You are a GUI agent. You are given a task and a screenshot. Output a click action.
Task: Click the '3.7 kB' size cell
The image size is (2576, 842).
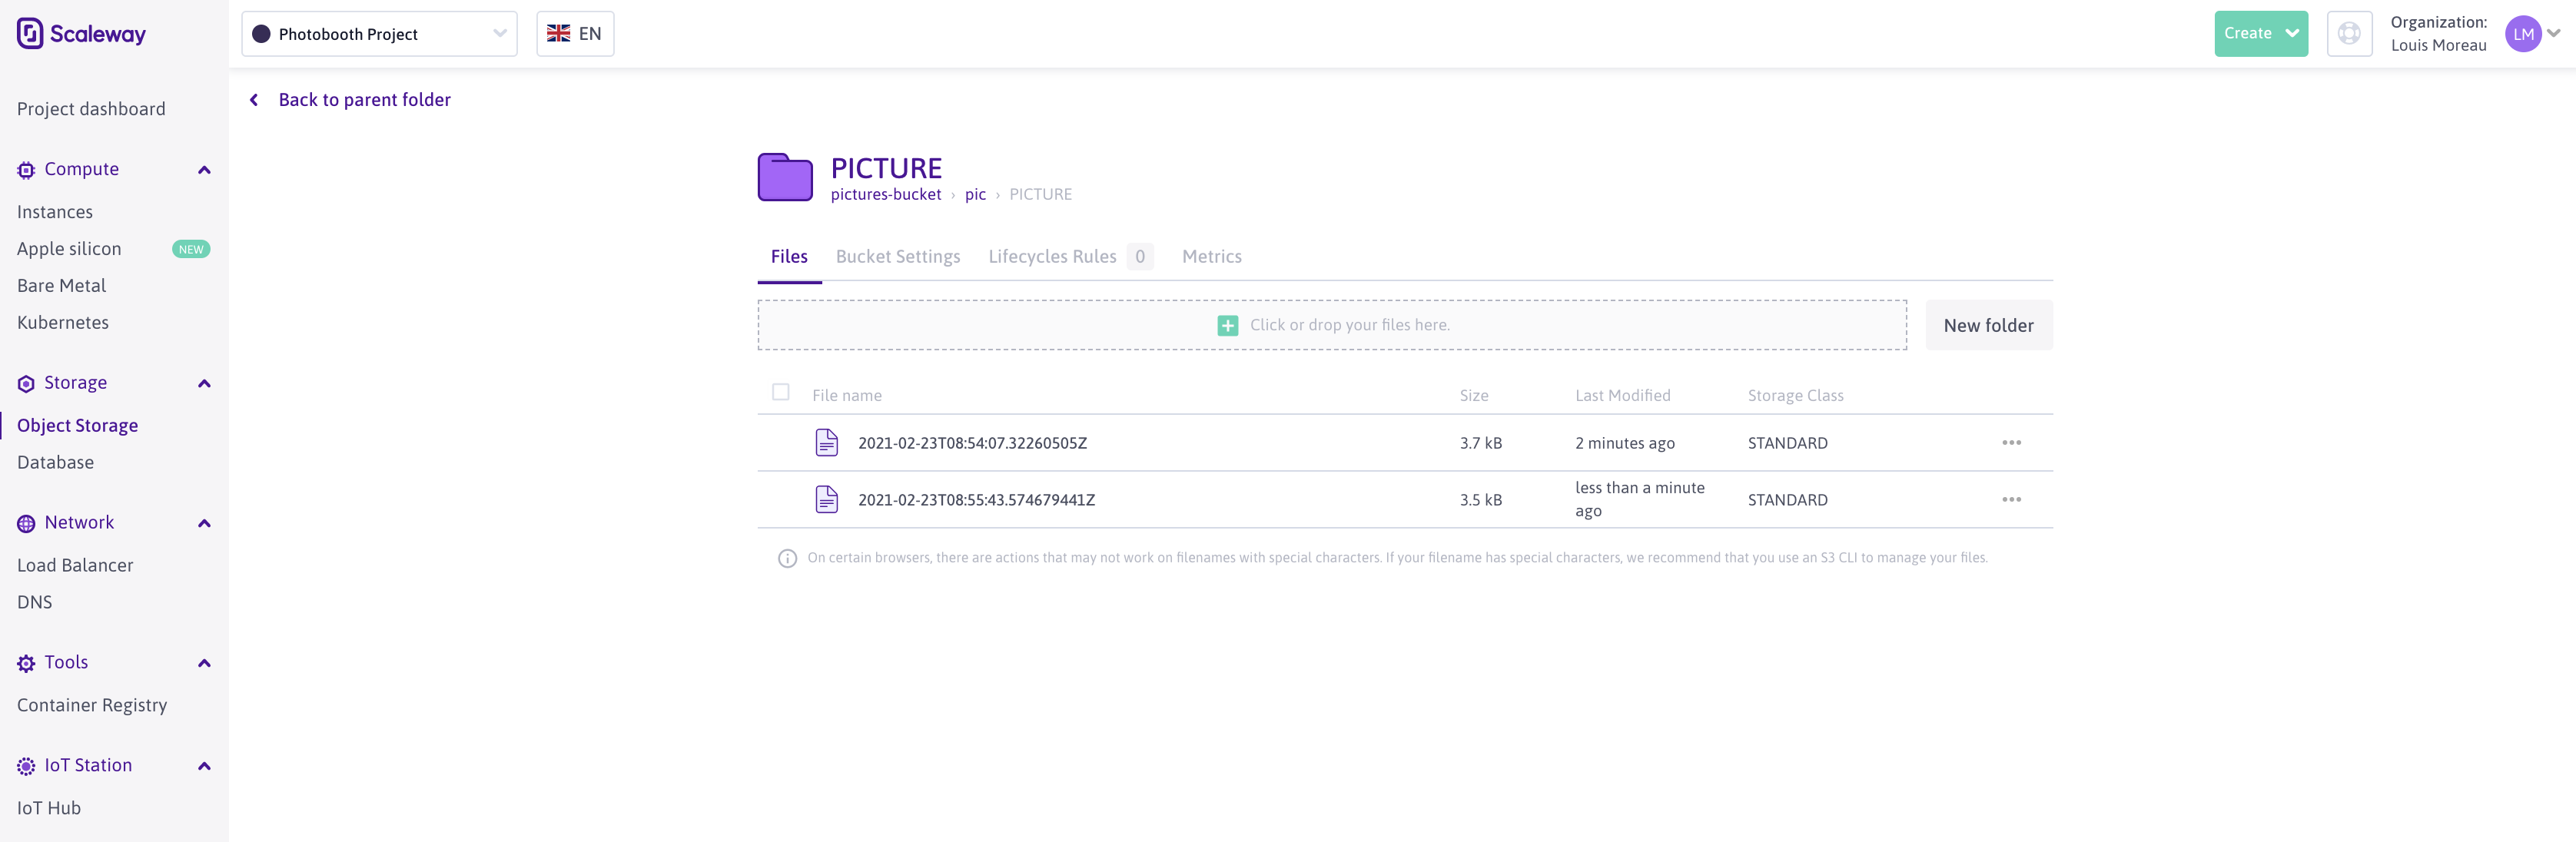point(1480,443)
